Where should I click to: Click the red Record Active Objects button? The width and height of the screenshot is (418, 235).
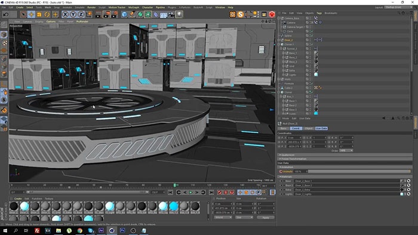coord(219,193)
